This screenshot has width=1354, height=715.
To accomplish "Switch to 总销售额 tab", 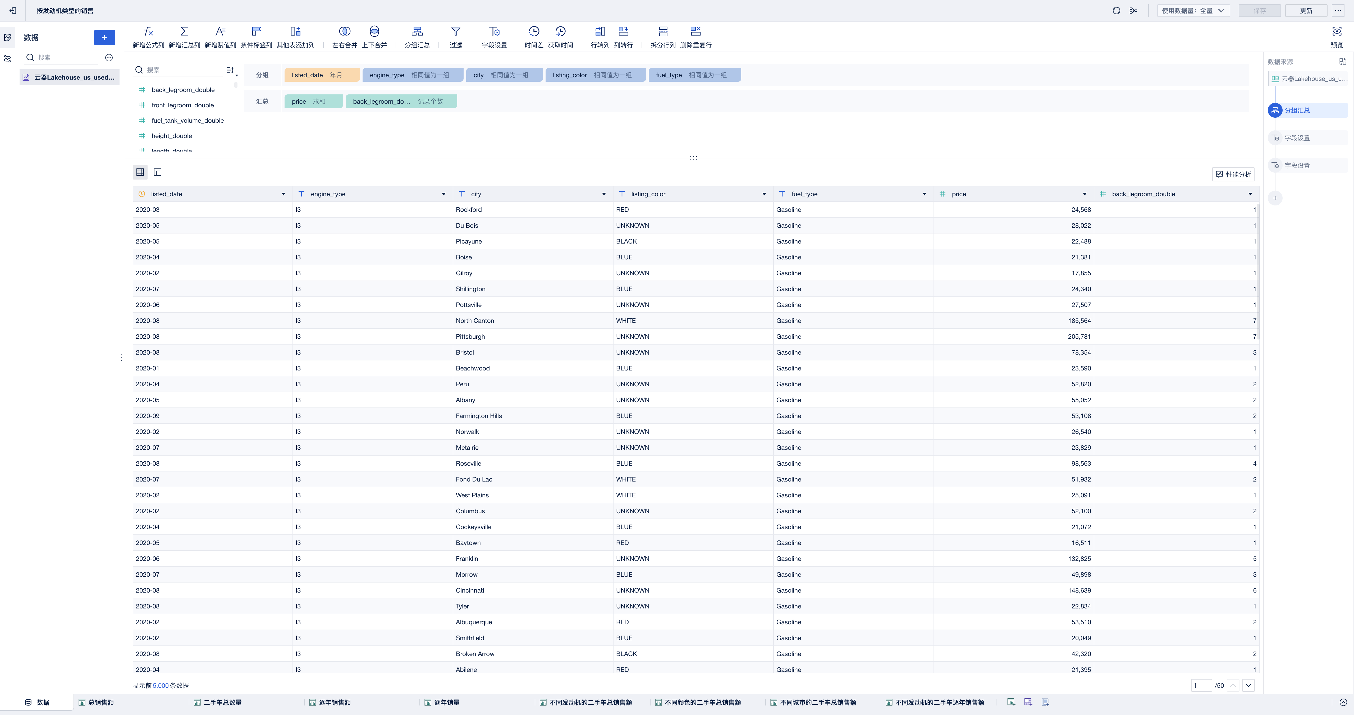I will pyautogui.click(x=100, y=702).
